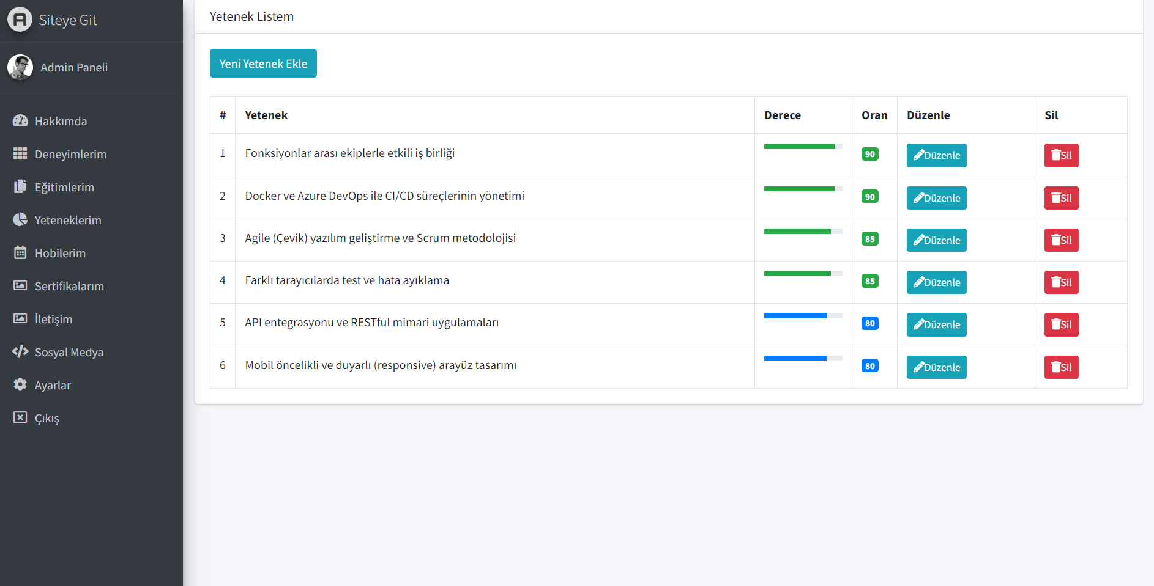The image size is (1154, 586).
Task: Click the İletişim image icon
Action: pyautogui.click(x=20, y=318)
